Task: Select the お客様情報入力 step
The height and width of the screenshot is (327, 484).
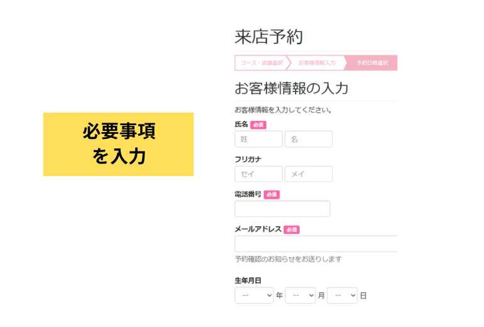Action: (317, 63)
